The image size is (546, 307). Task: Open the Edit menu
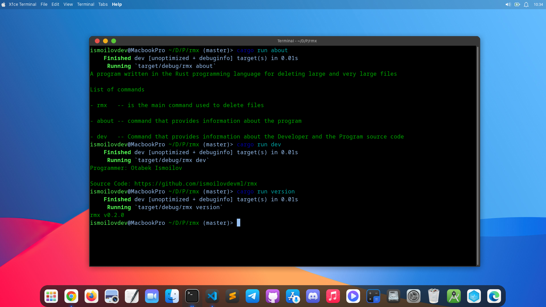55,4
